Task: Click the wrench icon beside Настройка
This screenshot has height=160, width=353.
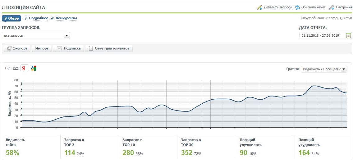Action: coord(331,7)
